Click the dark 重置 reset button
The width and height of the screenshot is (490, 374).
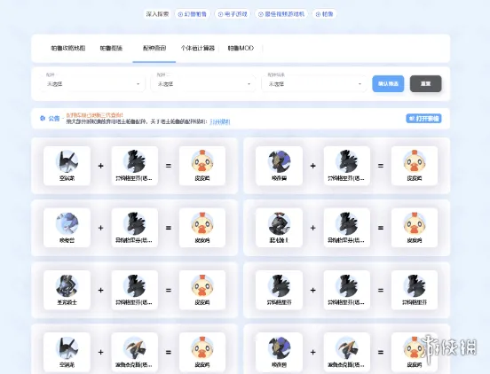pyautogui.click(x=425, y=83)
